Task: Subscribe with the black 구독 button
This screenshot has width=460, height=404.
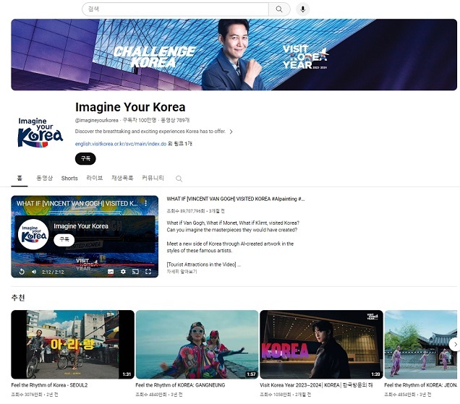Action: (85, 158)
